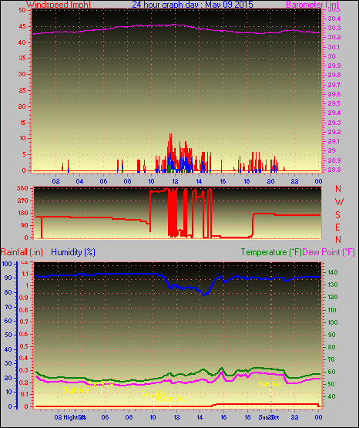Image resolution: width=359 pixels, height=428 pixels.
Task: Click the Barometer (.in) axis title
Action: tap(312, 5)
